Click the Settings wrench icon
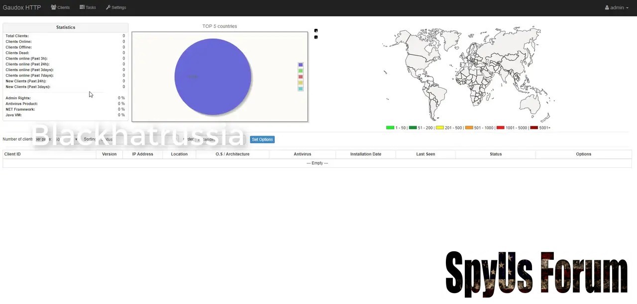Screen dimensions: 637x304 click(x=108, y=7)
